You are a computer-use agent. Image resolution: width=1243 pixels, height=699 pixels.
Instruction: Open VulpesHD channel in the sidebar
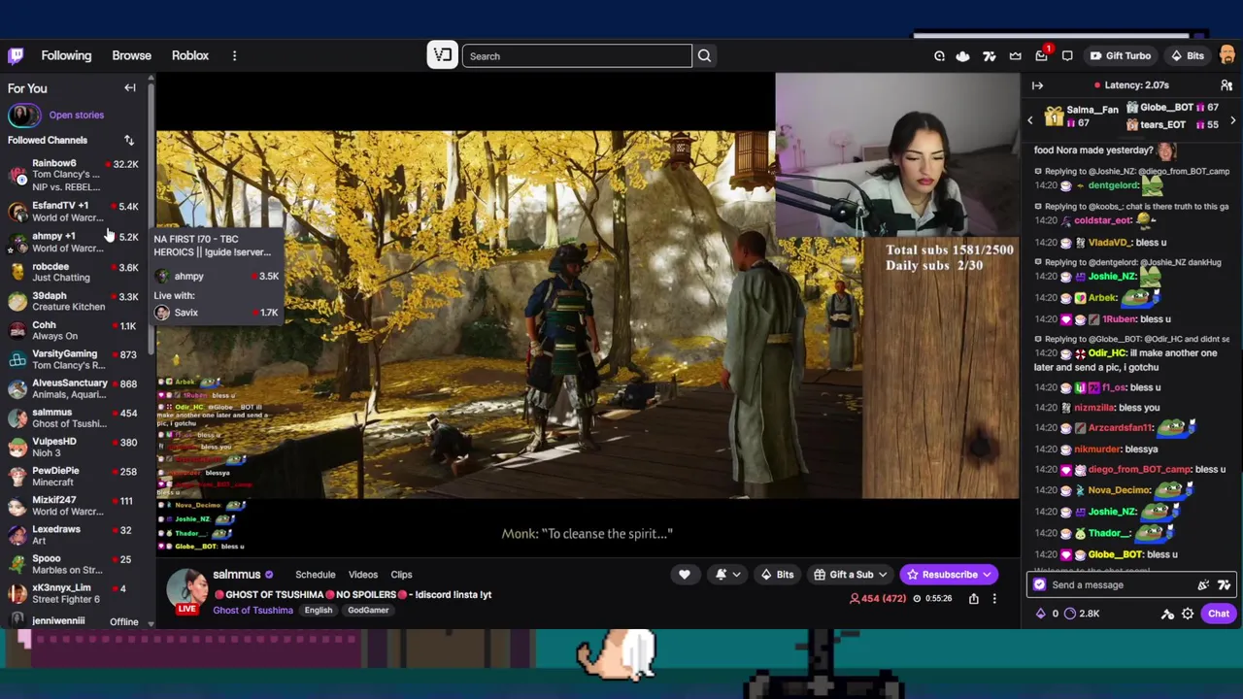click(x=76, y=447)
